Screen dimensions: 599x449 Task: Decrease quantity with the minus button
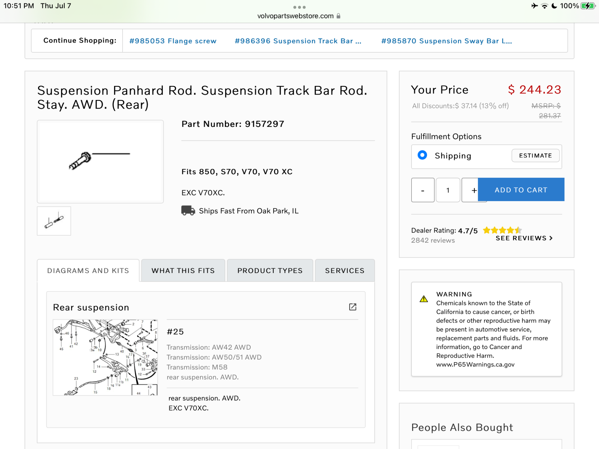423,190
